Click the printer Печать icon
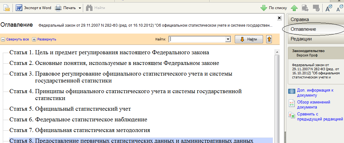344x143 pixels. coord(58,8)
